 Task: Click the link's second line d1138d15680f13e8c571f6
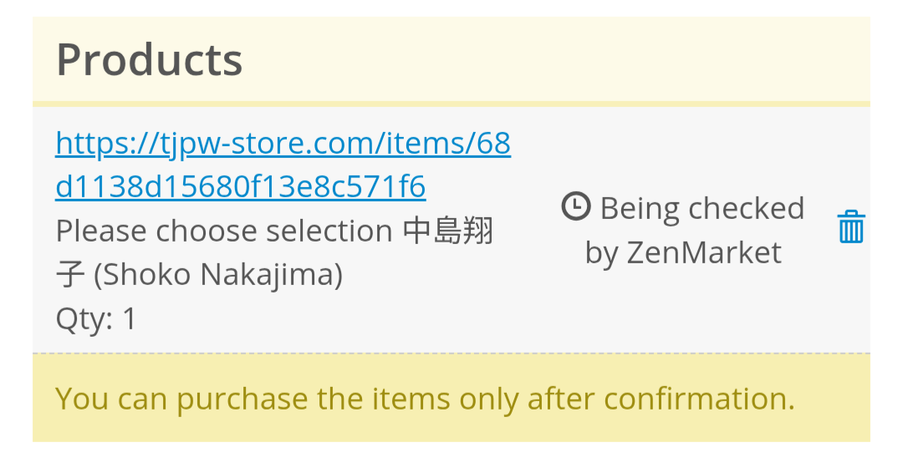pyautogui.click(x=241, y=187)
